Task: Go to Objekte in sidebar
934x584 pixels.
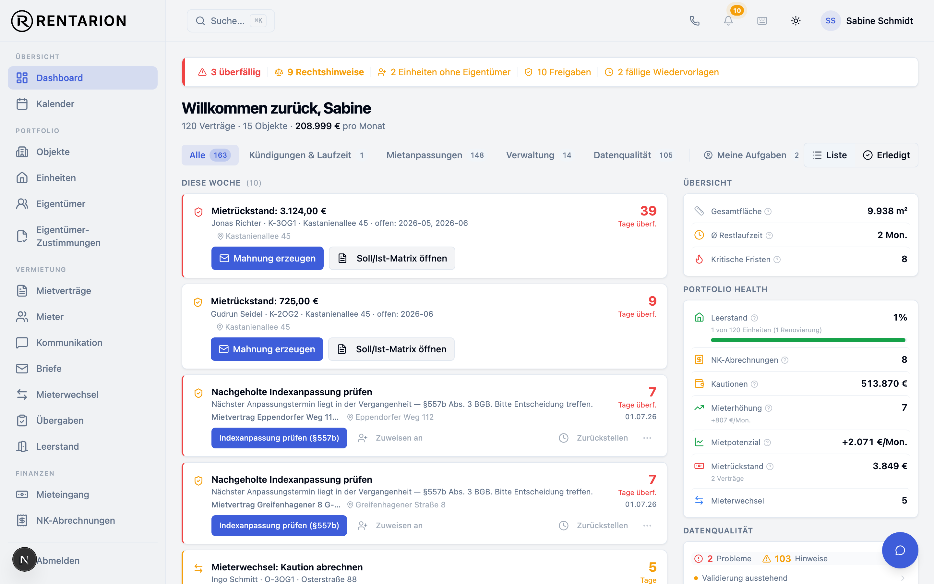Action: click(83, 152)
